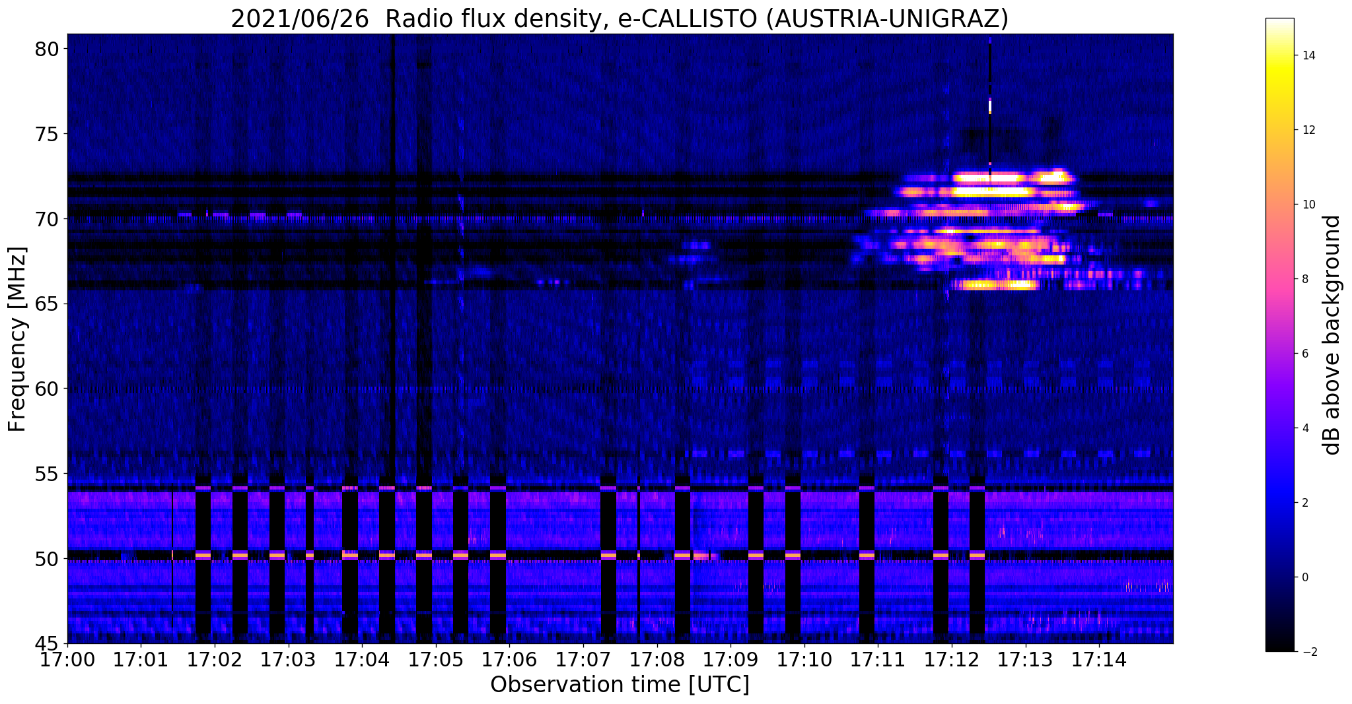Click the 17:11 time tick label
The image size is (1352, 704).
[x=878, y=658]
